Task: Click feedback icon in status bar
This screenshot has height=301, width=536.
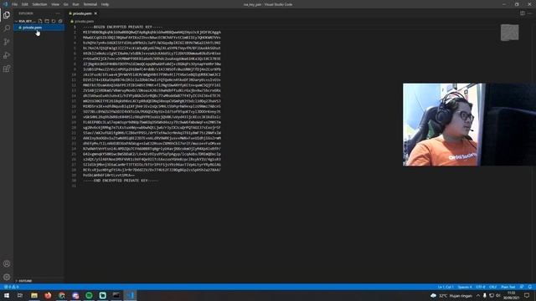Action: pos(522,287)
